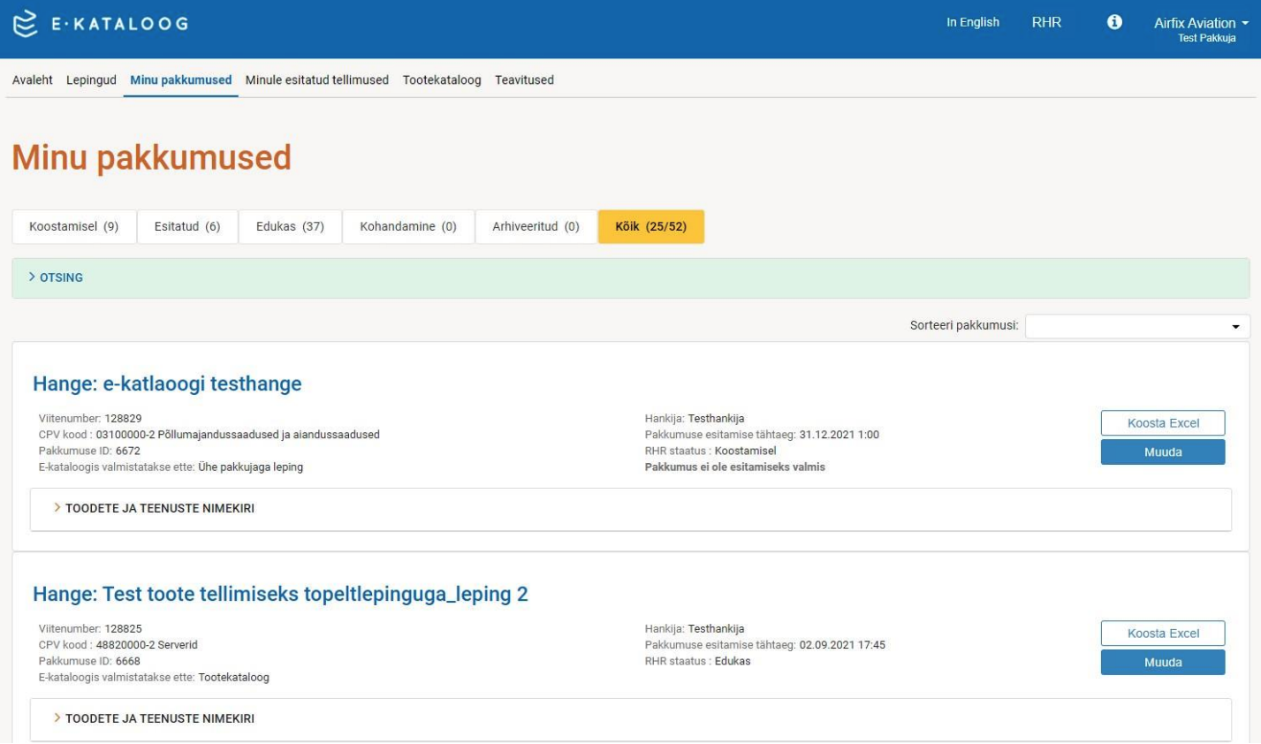Select the Esitatud (6) tab
This screenshot has width=1261, height=744.
click(187, 226)
